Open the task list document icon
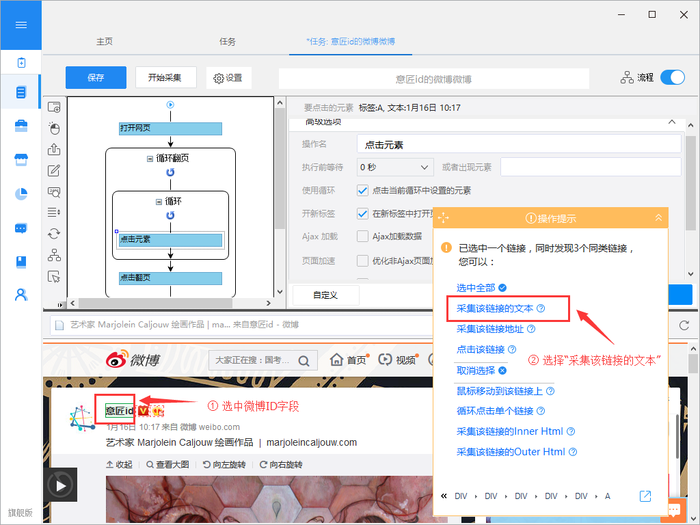 pos(21,92)
